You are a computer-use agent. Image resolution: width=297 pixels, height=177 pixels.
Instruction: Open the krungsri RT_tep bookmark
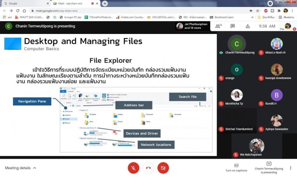pos(70,17)
